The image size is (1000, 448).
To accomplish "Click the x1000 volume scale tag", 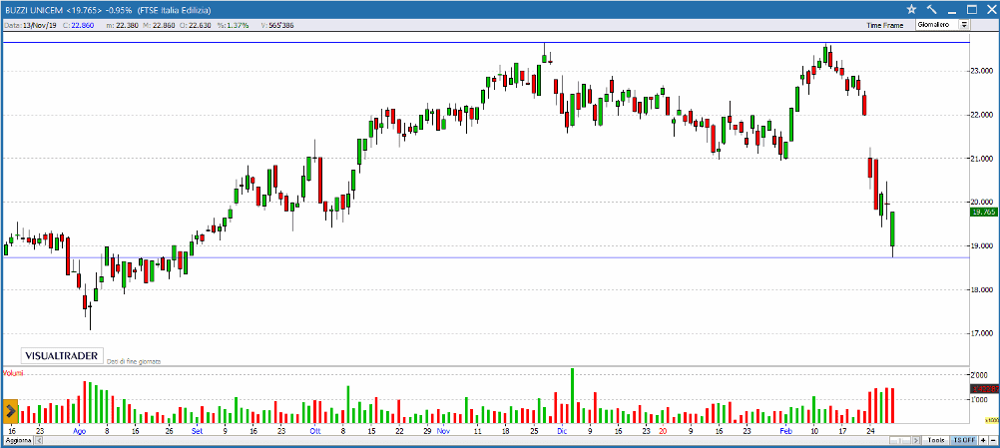I will pos(992,421).
